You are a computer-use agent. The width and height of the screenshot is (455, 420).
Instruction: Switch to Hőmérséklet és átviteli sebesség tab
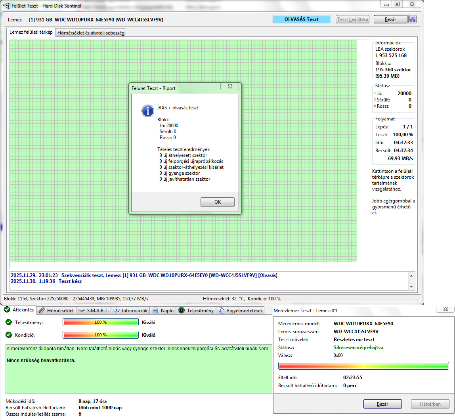pyautogui.click(x=91, y=33)
